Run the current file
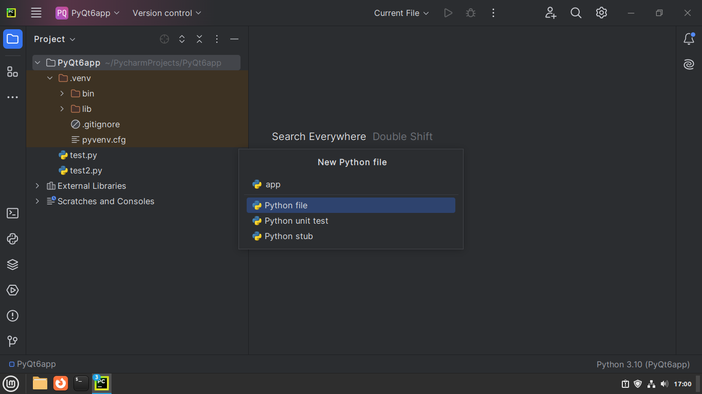The height and width of the screenshot is (394, 702). [x=448, y=13]
